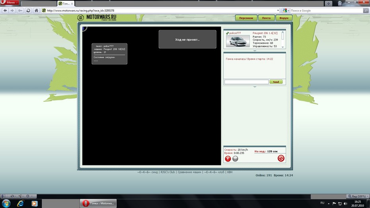Open the Opera Link sync status icon
Viewport: 370px width, 208px height.
coord(12,196)
